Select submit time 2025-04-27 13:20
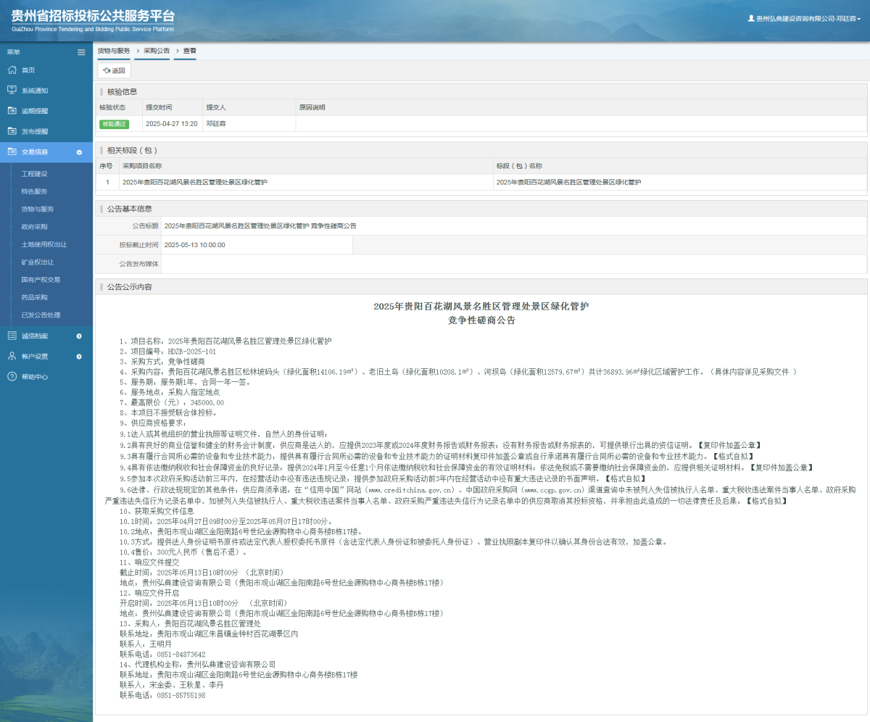This screenshot has width=870, height=722. click(x=172, y=124)
